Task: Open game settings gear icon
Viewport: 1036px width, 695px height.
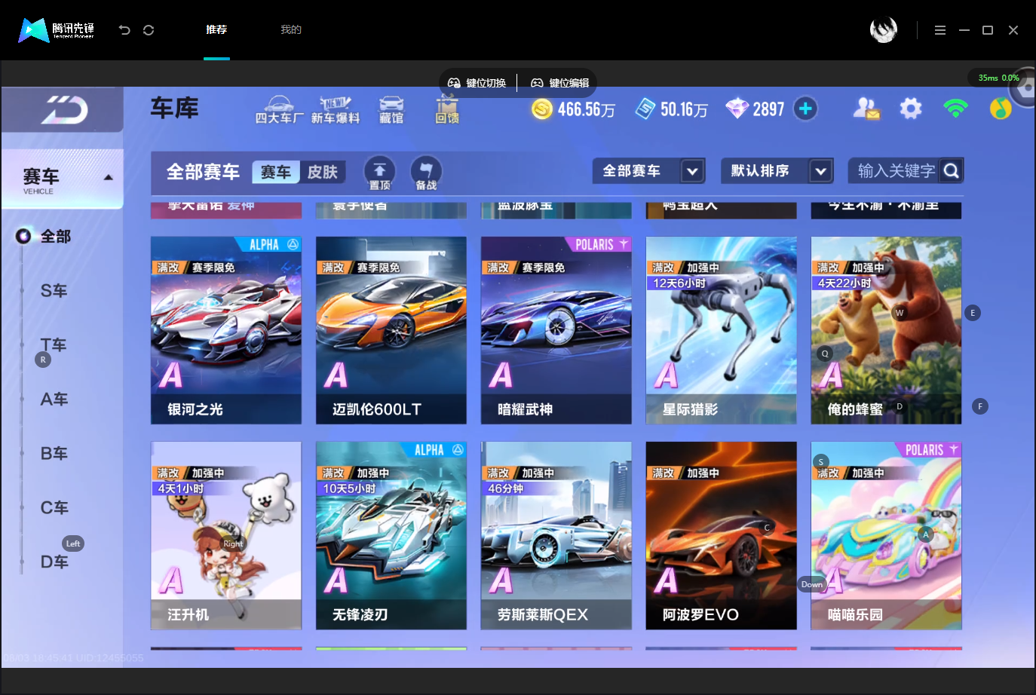Action: [x=911, y=109]
